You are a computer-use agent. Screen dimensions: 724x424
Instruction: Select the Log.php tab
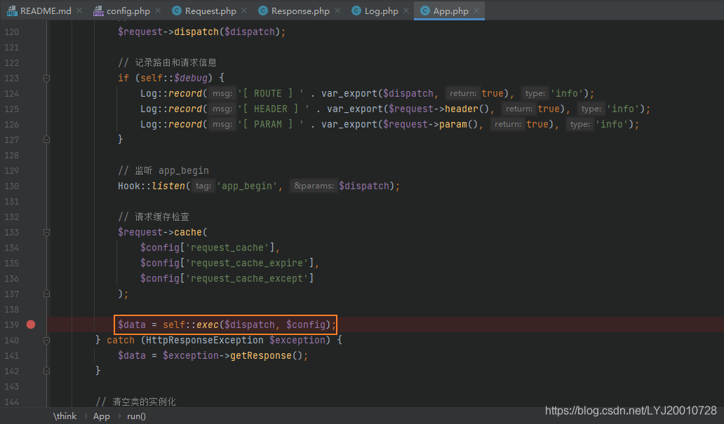(381, 11)
